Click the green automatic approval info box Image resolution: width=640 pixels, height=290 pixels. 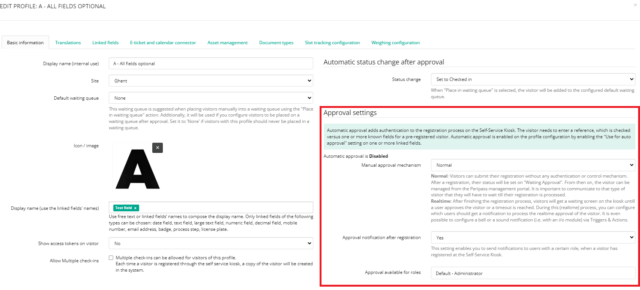tap(479, 137)
